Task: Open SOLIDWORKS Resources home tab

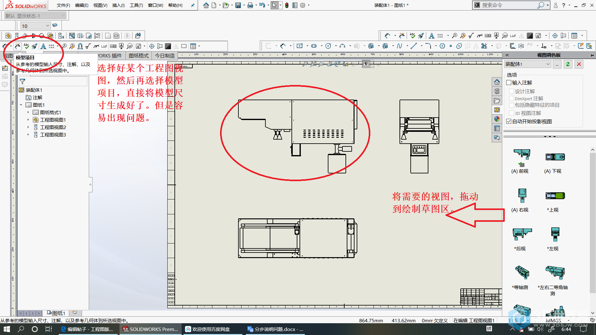Action: pyautogui.click(x=497, y=82)
